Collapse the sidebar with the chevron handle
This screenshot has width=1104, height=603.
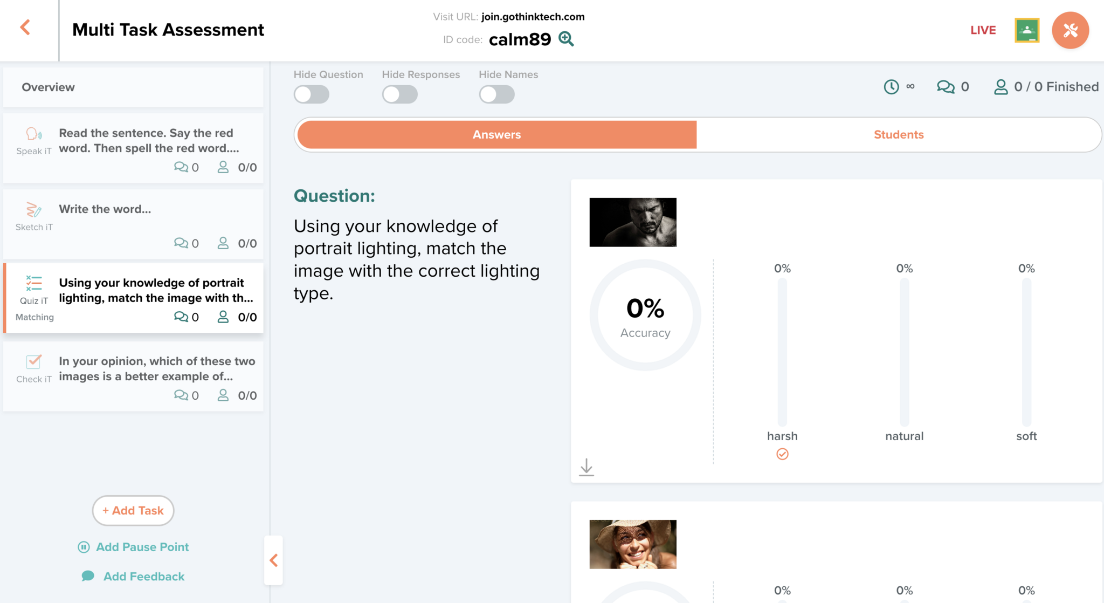click(x=274, y=560)
